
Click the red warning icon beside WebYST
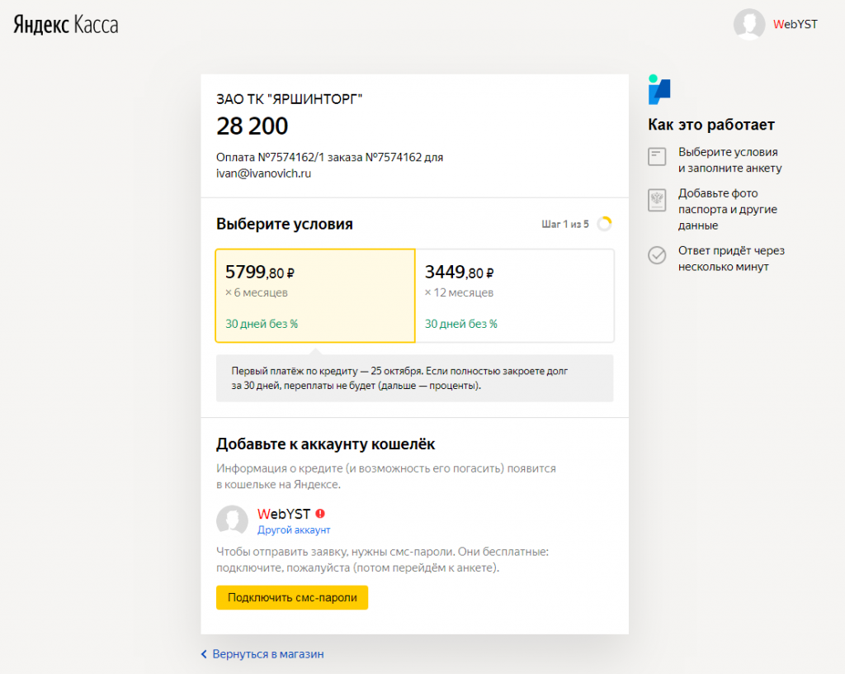tap(319, 513)
